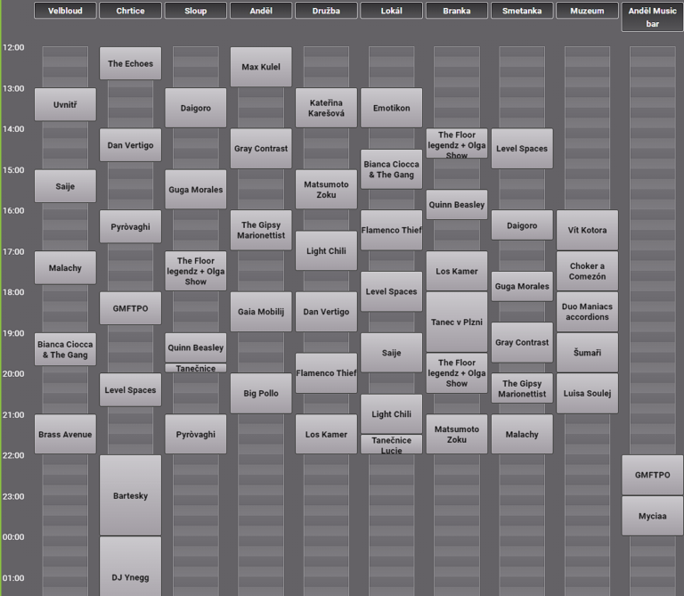Open the Šumaři performance
684x596 pixels.
click(587, 353)
